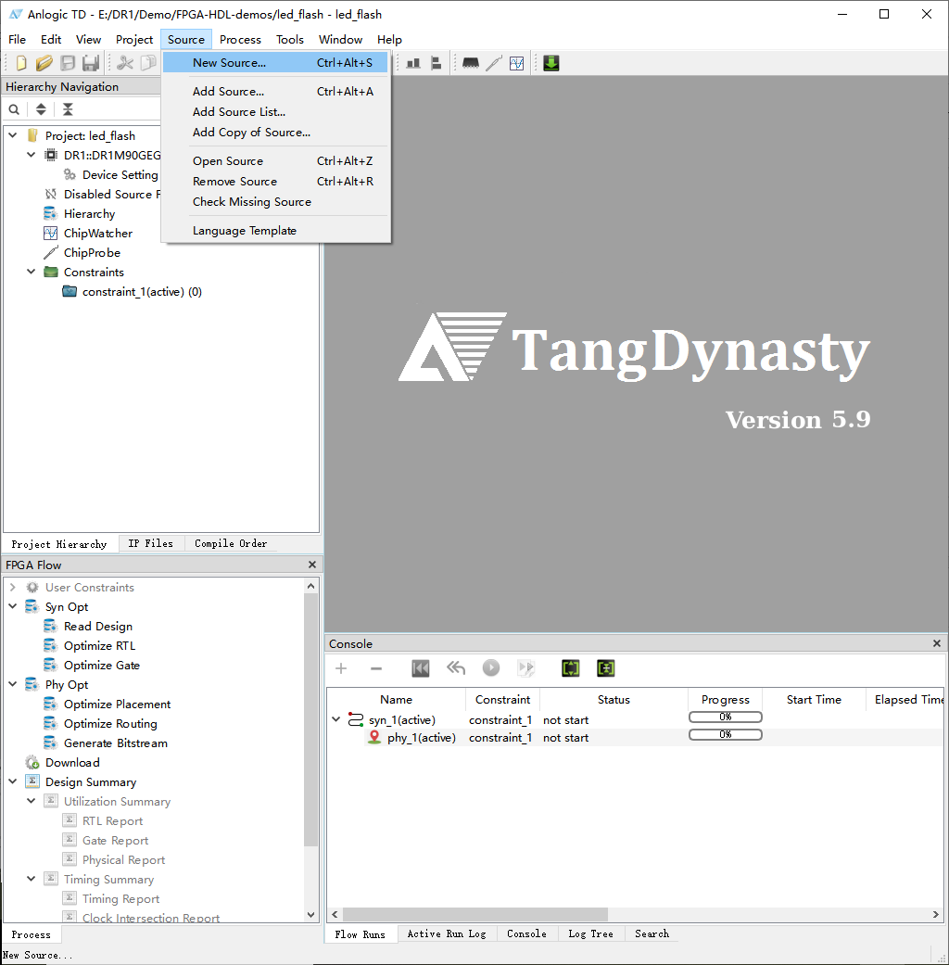Select constraint_1(active) (0) tree item
The height and width of the screenshot is (965, 949).
(x=142, y=292)
